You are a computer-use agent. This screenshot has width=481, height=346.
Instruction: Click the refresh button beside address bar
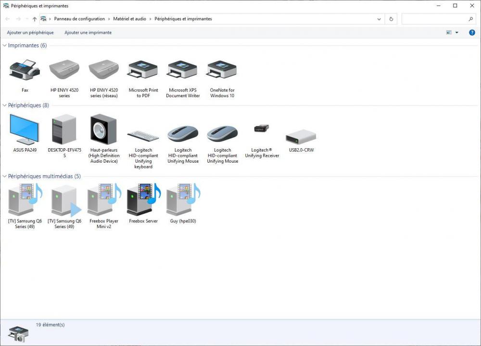pyautogui.click(x=391, y=19)
